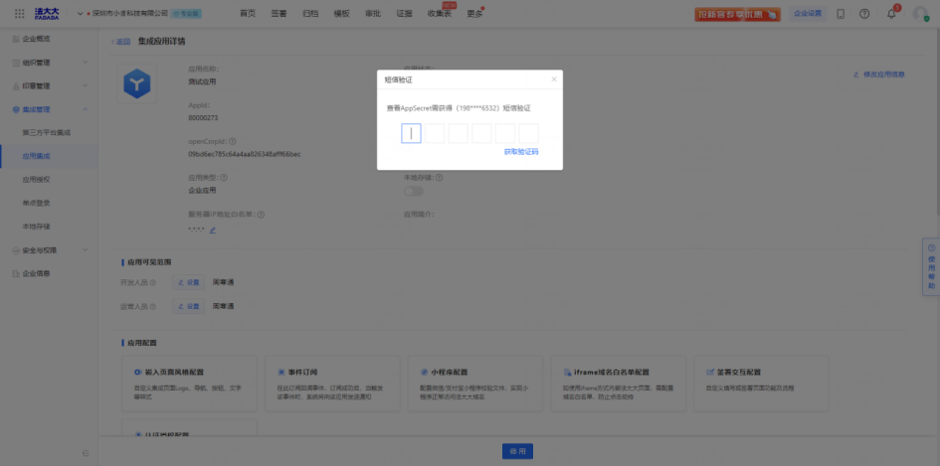Open 企业设置 in the header
The width and height of the screenshot is (940, 466).
(x=808, y=13)
